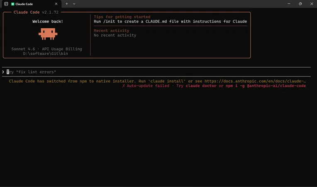Click "Sonnet 4.6 · API Usage Billing" text
Viewport: 317px width, 187px height.
[47, 49]
